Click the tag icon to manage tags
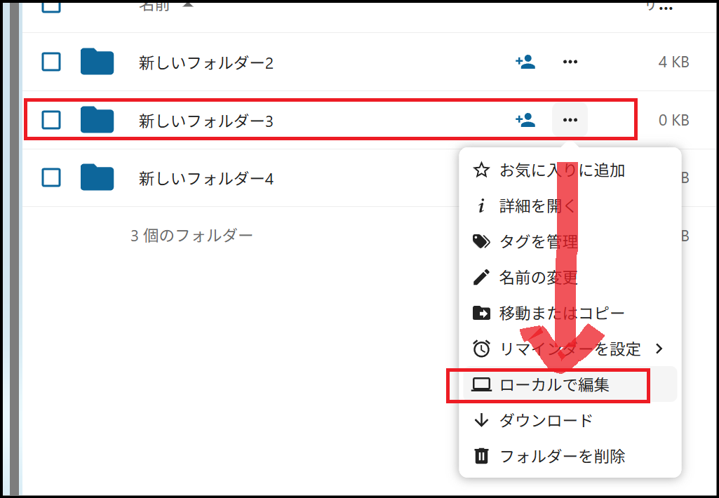Viewport: 719px width, 498px height. (481, 242)
